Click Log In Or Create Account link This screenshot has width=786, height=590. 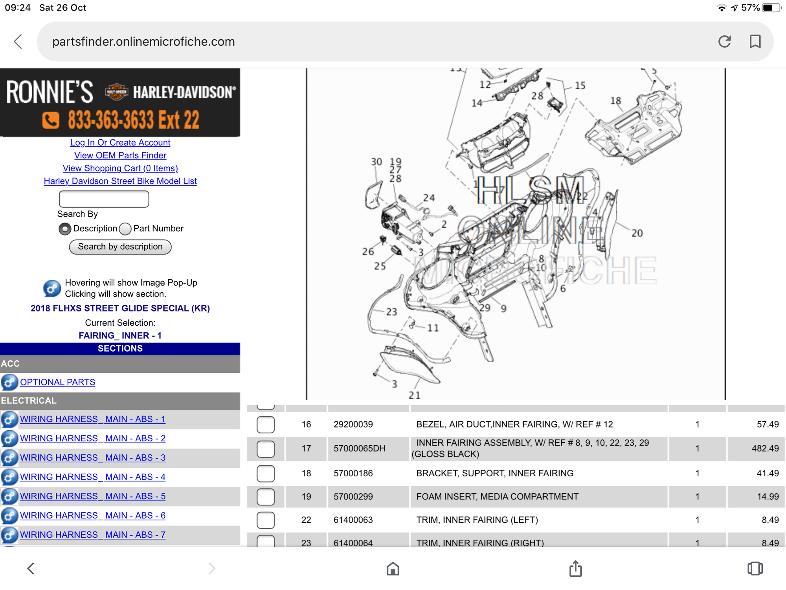(x=120, y=142)
